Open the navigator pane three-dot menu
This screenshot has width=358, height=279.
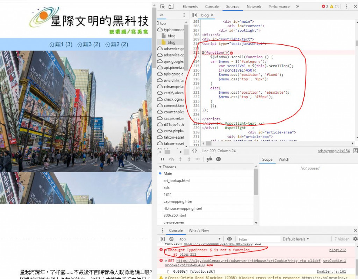pos(184,15)
